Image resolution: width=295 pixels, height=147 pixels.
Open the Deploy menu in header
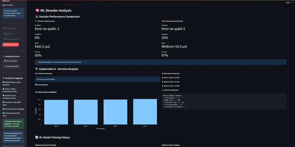coord(288,3)
